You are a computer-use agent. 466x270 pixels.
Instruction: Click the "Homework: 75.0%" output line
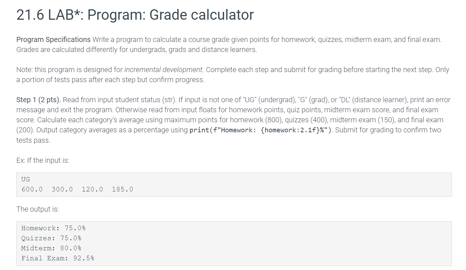point(54,228)
